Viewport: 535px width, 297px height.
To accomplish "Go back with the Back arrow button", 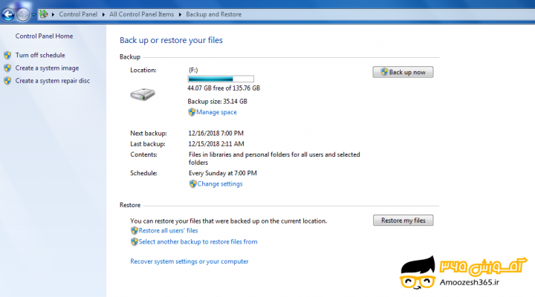I will point(8,14).
